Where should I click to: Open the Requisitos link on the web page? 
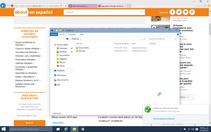point(58,122)
